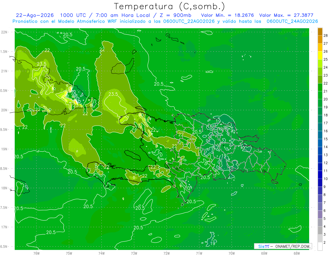Viewport: 333px width, 257px height.
Task: Click the '1000 UTC' time label
Action: pos(73,16)
